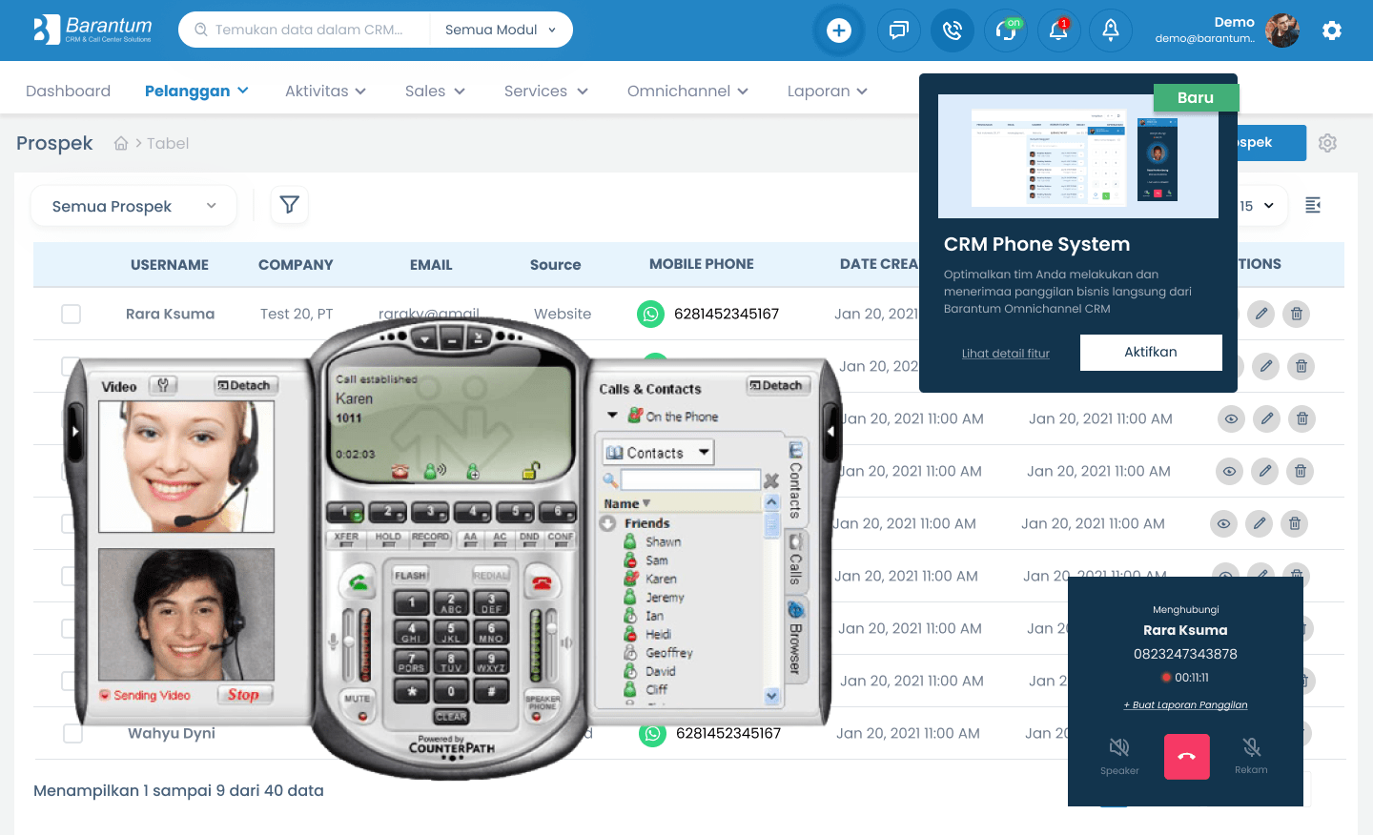Open the Services menu
The height and width of the screenshot is (835, 1373).
546,91
